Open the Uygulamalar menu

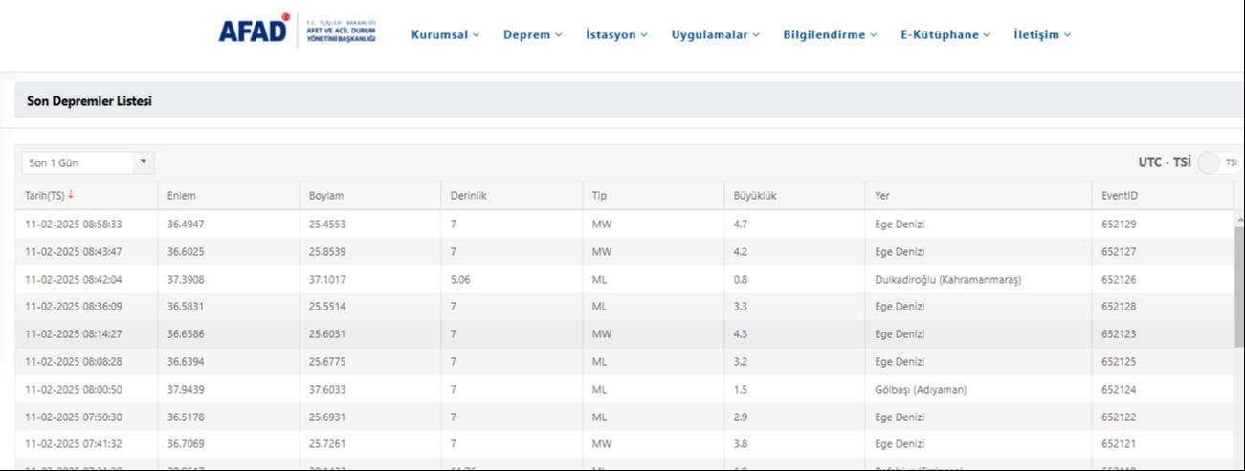pos(715,34)
